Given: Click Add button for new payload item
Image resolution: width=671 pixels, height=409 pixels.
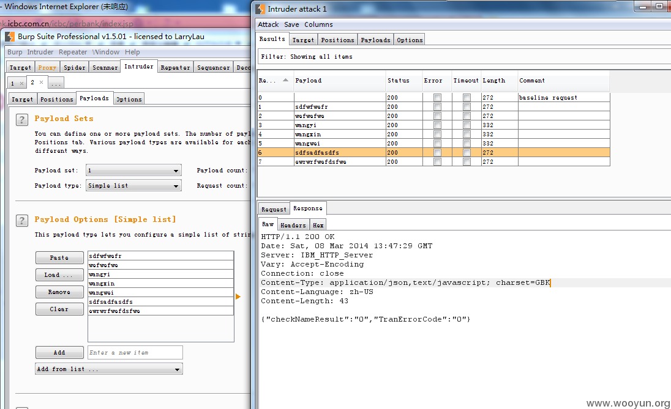Looking at the screenshot, I should coord(59,353).
